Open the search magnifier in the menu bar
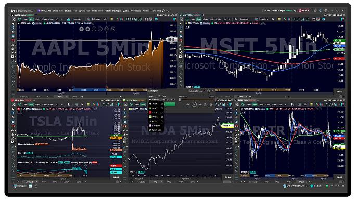356x200 pixels. pyautogui.click(x=163, y=10)
